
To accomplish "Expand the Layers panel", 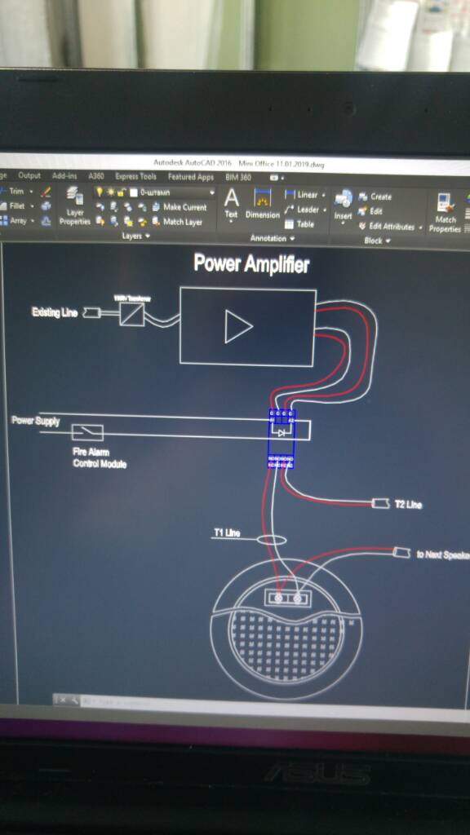I will 136,236.
